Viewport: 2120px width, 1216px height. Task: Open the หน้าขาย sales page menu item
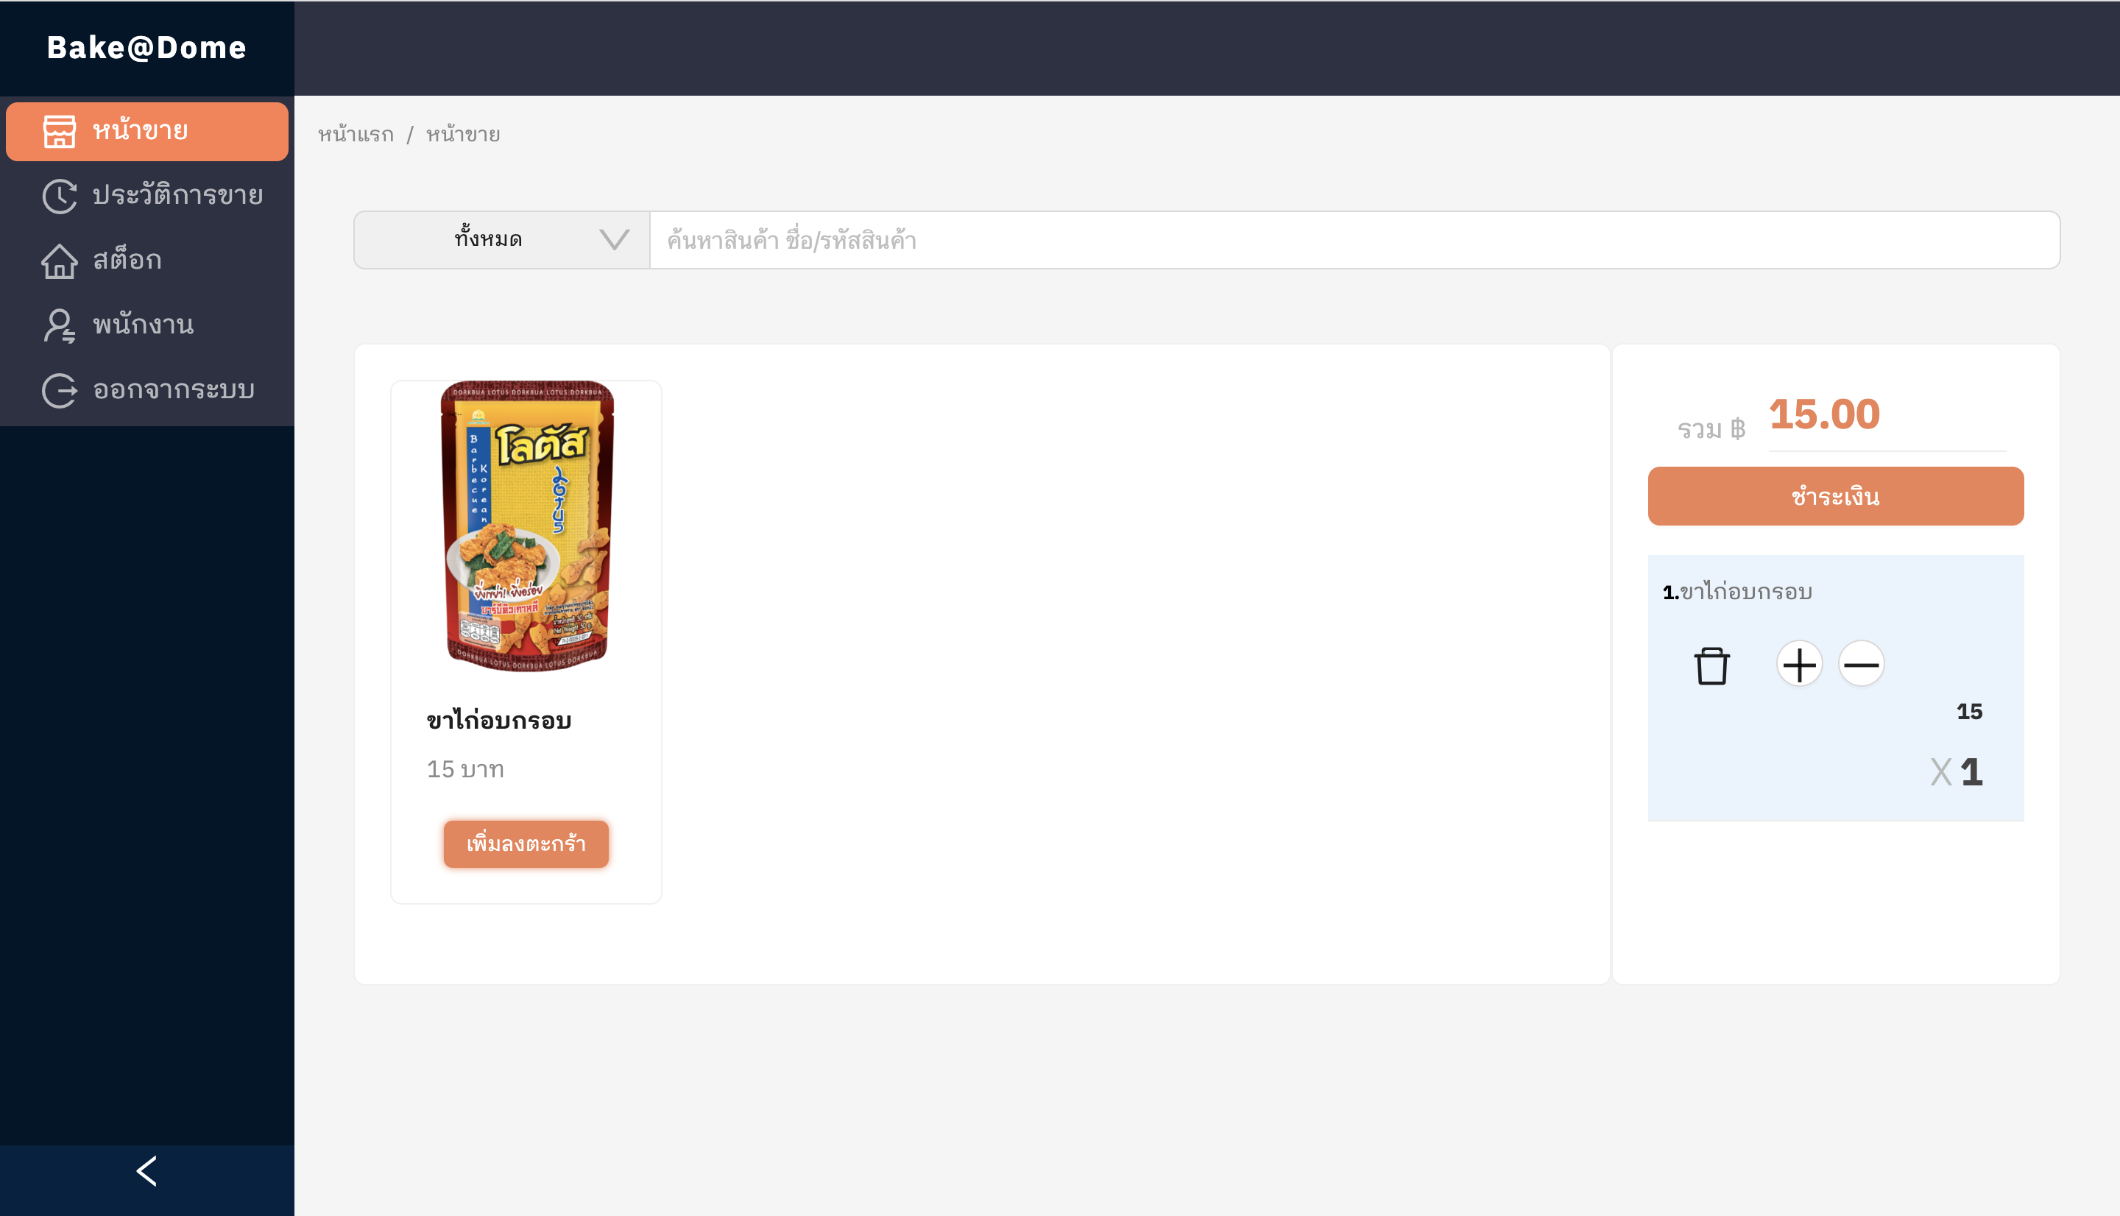(x=147, y=131)
